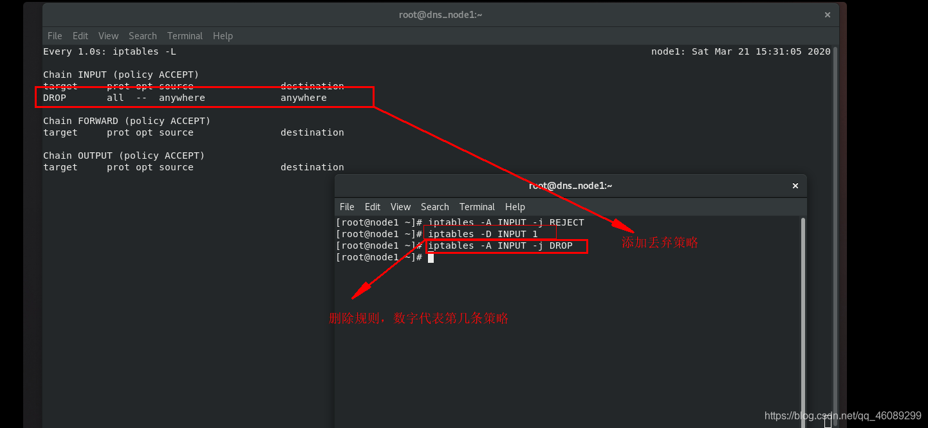Click 'Chain FORWARD (policy ACCEPT)' line

pyautogui.click(x=127, y=121)
